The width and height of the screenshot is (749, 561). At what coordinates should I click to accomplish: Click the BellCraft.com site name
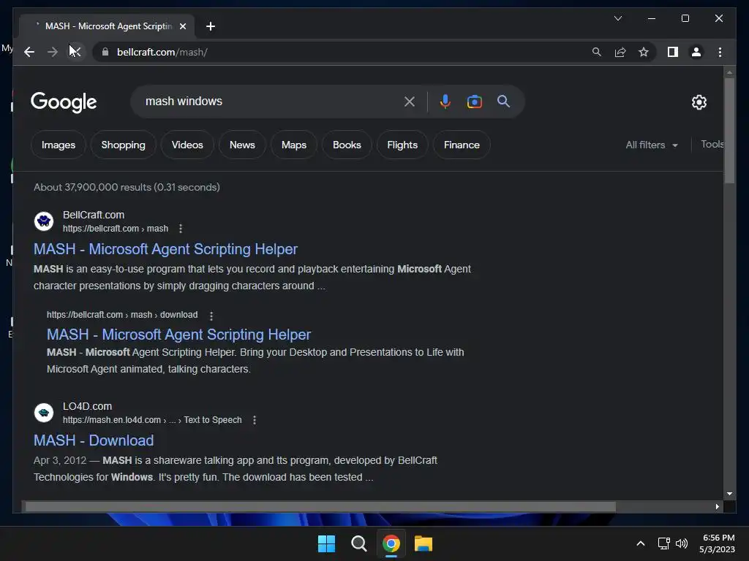94,215
